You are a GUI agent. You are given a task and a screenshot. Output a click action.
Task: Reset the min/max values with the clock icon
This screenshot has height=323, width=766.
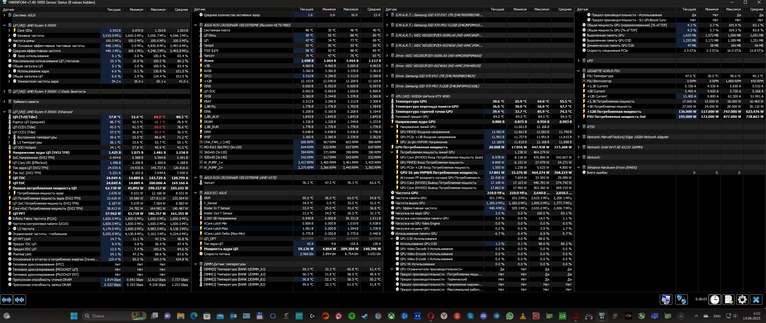pos(715,299)
